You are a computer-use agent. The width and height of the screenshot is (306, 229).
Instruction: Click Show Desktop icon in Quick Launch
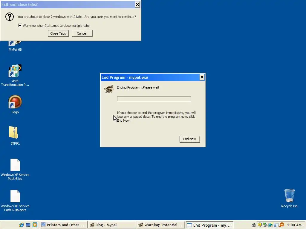pos(28,225)
